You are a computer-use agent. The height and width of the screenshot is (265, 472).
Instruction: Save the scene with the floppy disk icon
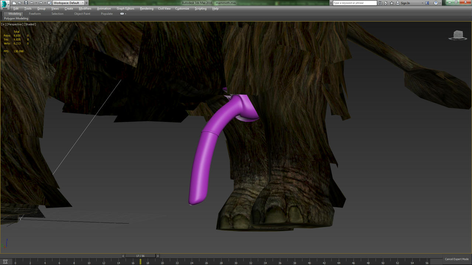pos(26,3)
